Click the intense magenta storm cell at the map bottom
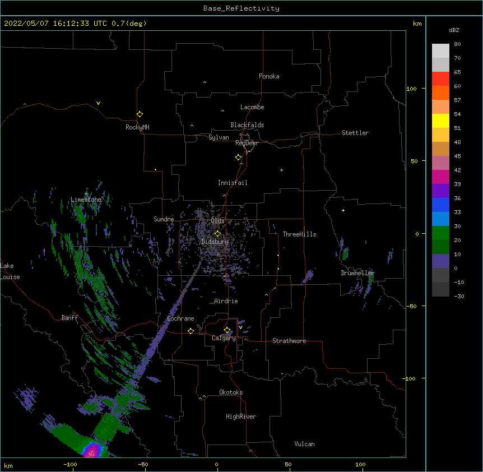Image resolution: width=483 pixels, height=472 pixels. (x=92, y=450)
